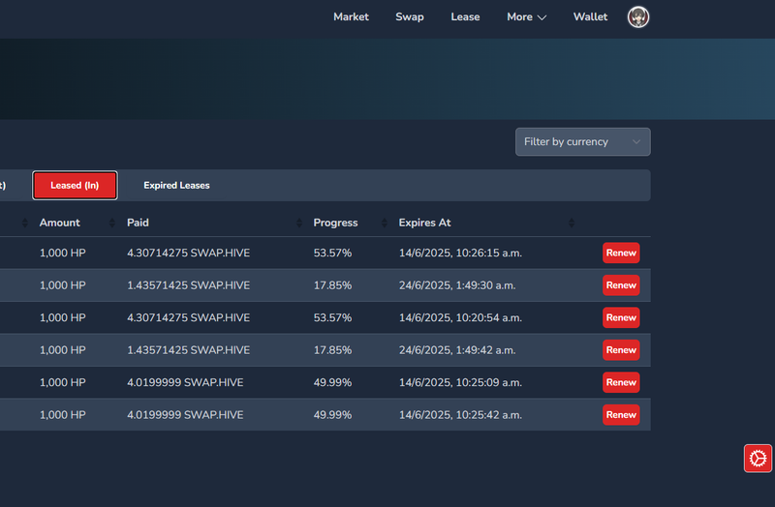The height and width of the screenshot is (507, 775).
Task: Renew lease expiring 24/6/2025 1:49:30 a.m.
Action: coord(621,285)
